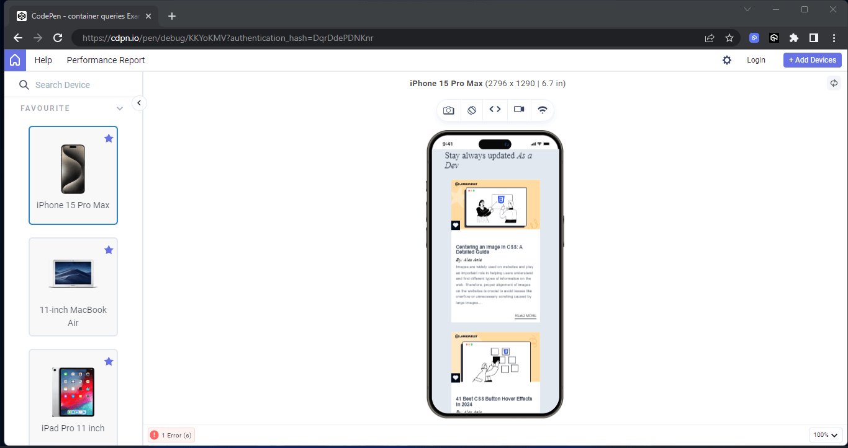This screenshot has height=448, width=848.
Task: Reload the page with the refresh icon
Action: 58,38
